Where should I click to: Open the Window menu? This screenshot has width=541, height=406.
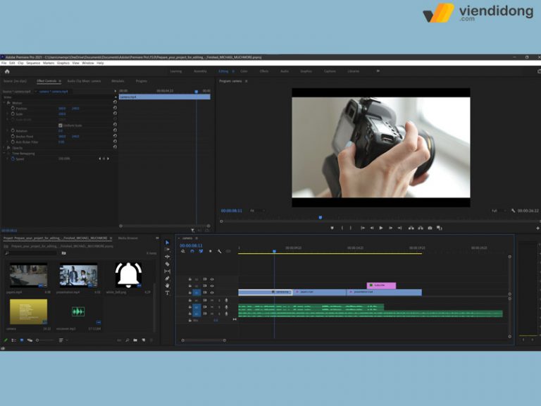pyautogui.click(x=88, y=63)
